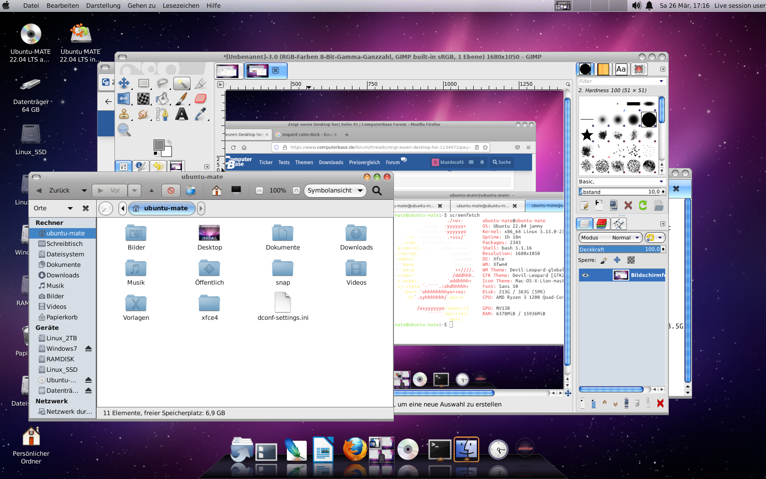Click the home folder icon in file manager toolbar
The image size is (766, 479).
217,191
